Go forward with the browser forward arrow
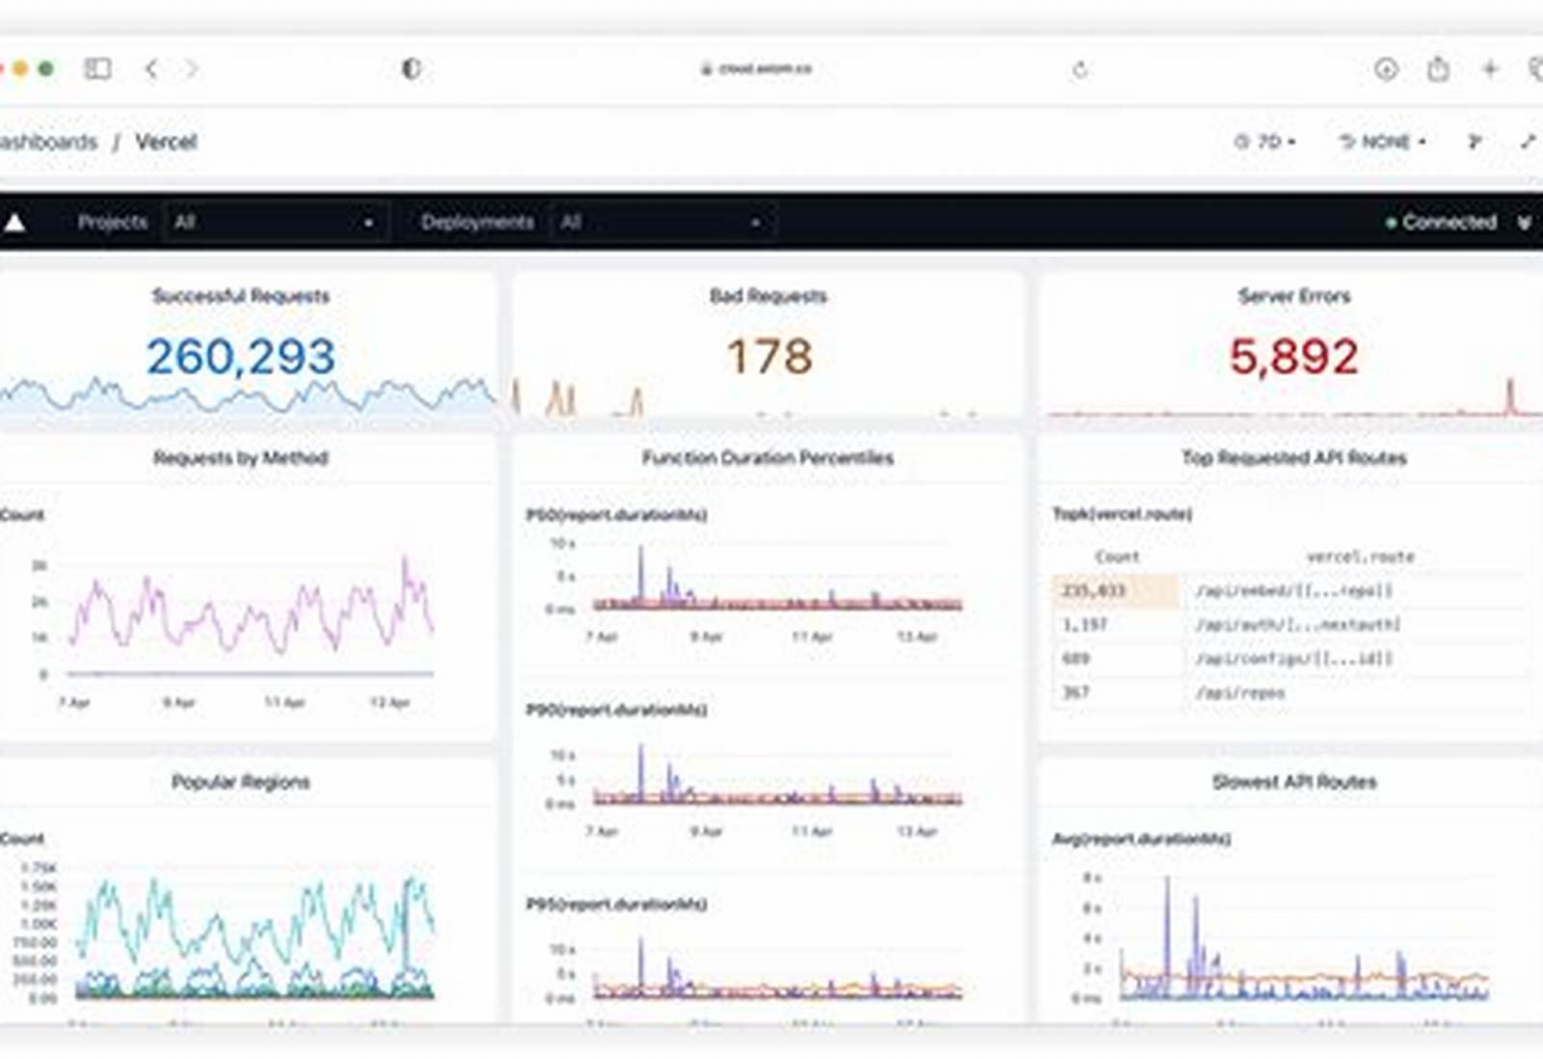Screen dimensions: 1543x1059 191,68
